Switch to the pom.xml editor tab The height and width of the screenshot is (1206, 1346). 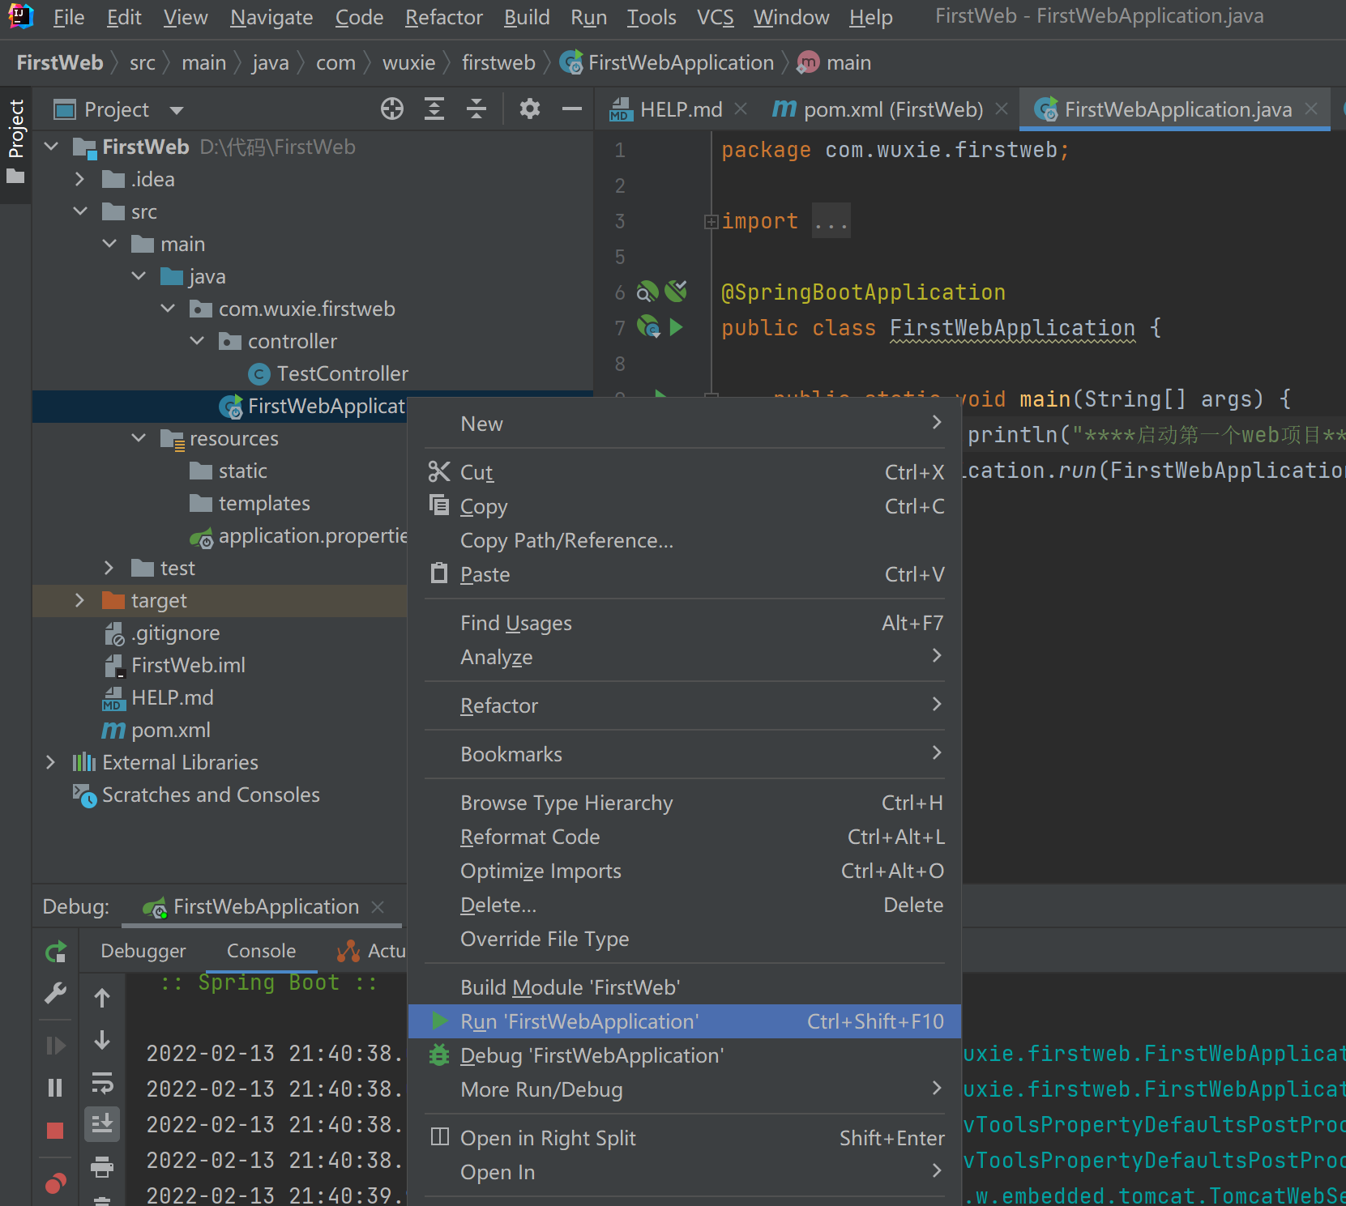point(891,109)
